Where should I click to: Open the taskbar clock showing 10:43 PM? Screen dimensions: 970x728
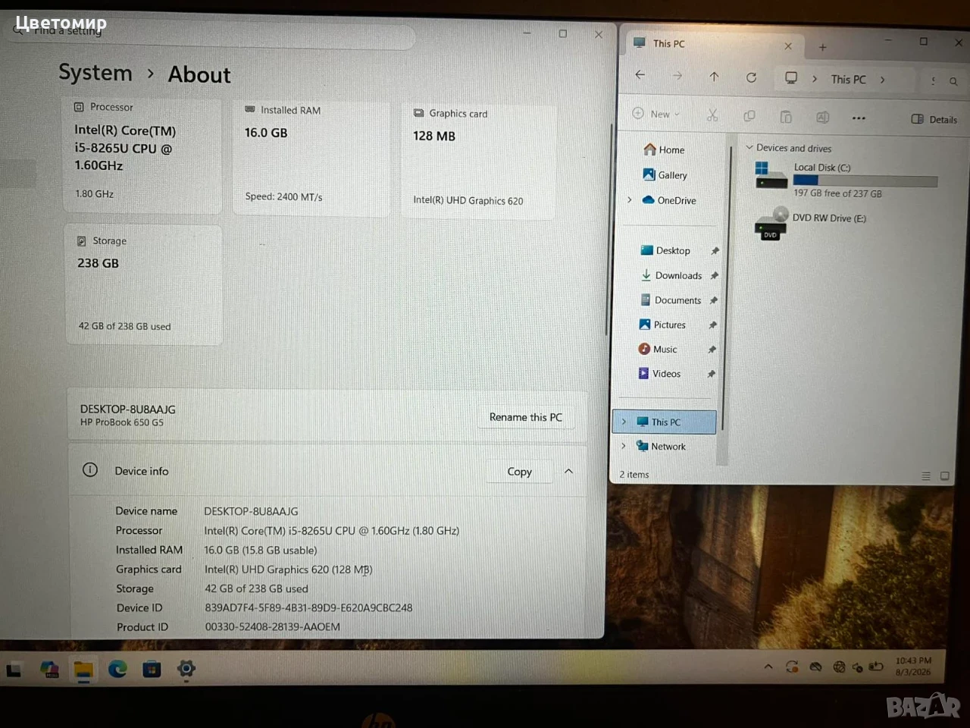tap(913, 666)
